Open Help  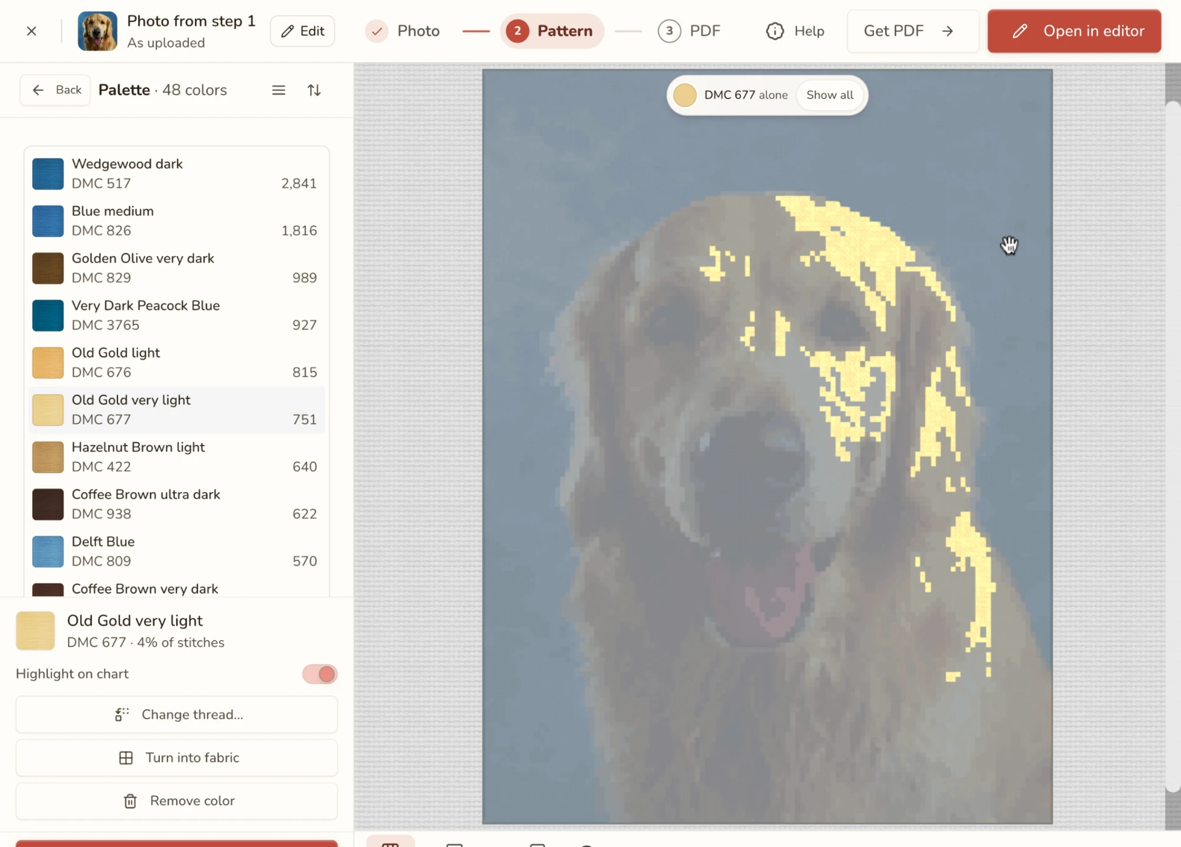[x=795, y=31]
